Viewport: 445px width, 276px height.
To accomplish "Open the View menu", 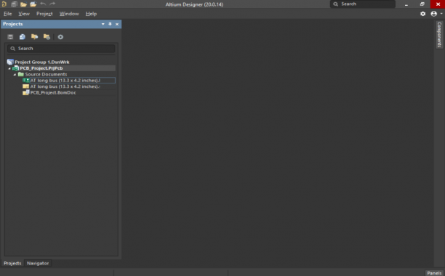I will tap(24, 14).
